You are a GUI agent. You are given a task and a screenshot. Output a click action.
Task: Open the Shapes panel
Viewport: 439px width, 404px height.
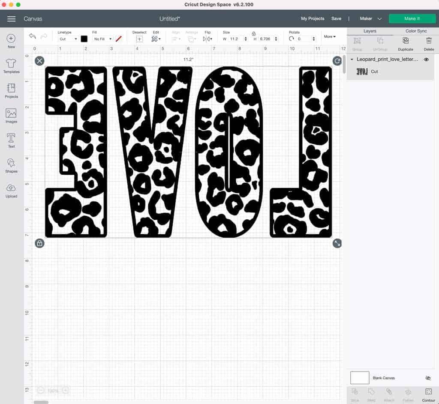(11, 165)
